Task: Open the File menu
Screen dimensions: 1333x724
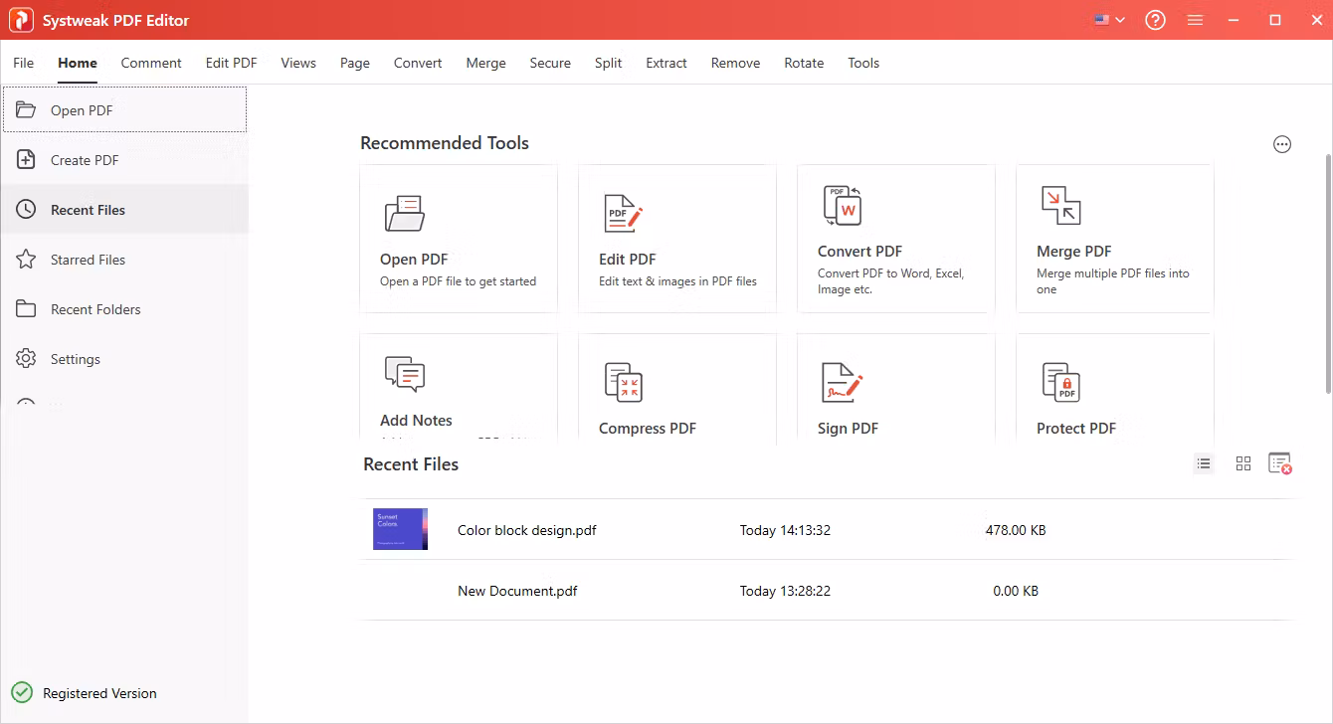Action: (24, 63)
